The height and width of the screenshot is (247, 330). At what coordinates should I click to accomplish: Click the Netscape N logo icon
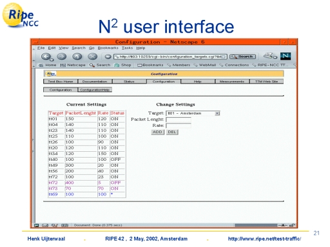(286, 56)
